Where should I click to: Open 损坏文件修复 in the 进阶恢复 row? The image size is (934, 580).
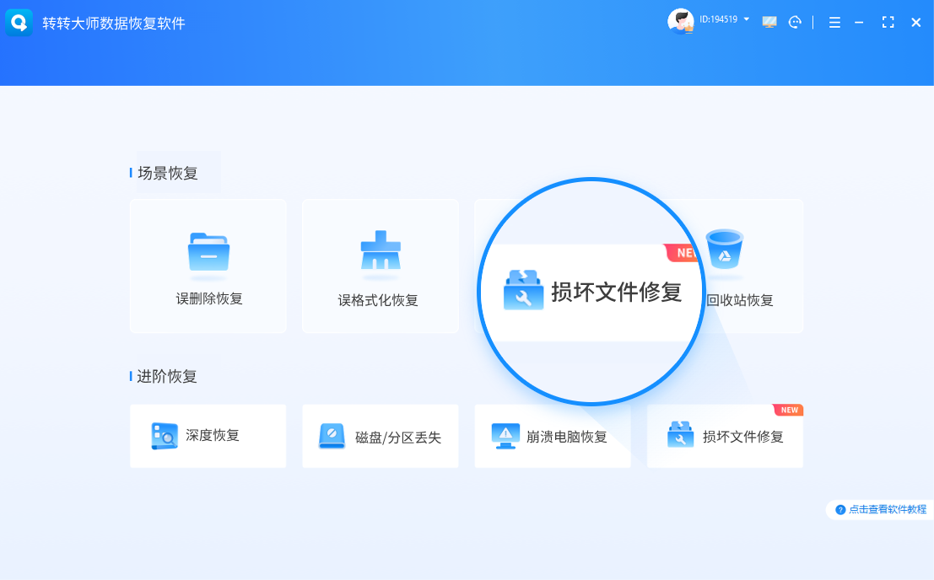pos(725,437)
